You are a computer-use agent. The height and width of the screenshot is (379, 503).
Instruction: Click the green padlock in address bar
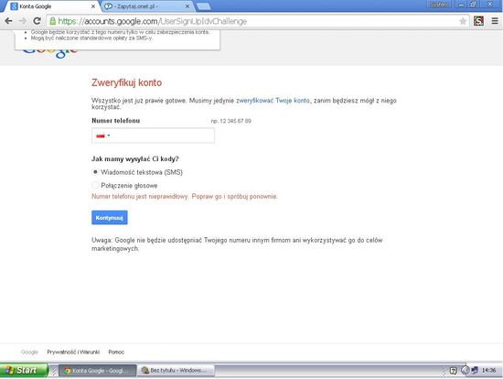point(53,21)
